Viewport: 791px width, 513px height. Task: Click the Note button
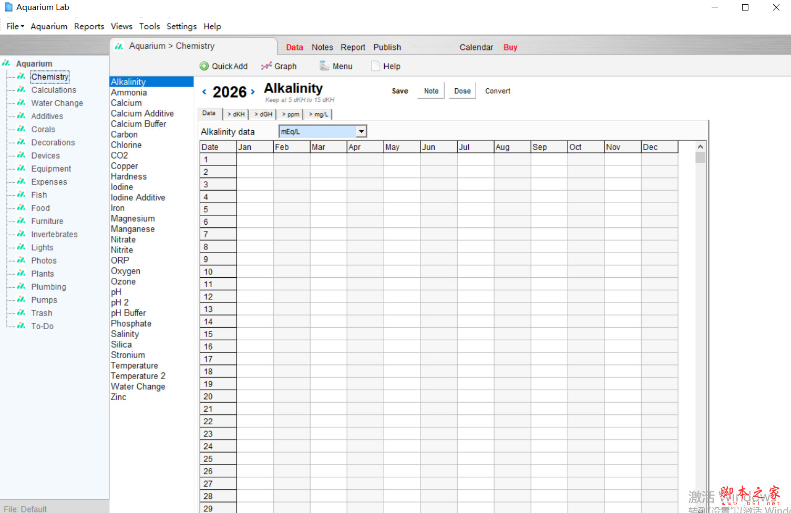point(431,91)
